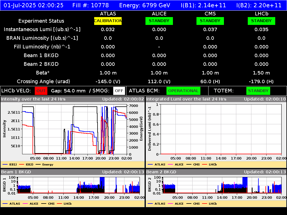Click the Fill Luminosity row label
The height and width of the screenshot is (215, 287).
click(42, 47)
